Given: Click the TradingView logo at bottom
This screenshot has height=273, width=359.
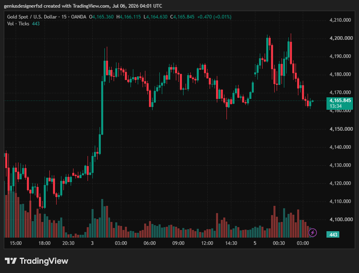Looking at the screenshot, I should [x=37, y=261].
